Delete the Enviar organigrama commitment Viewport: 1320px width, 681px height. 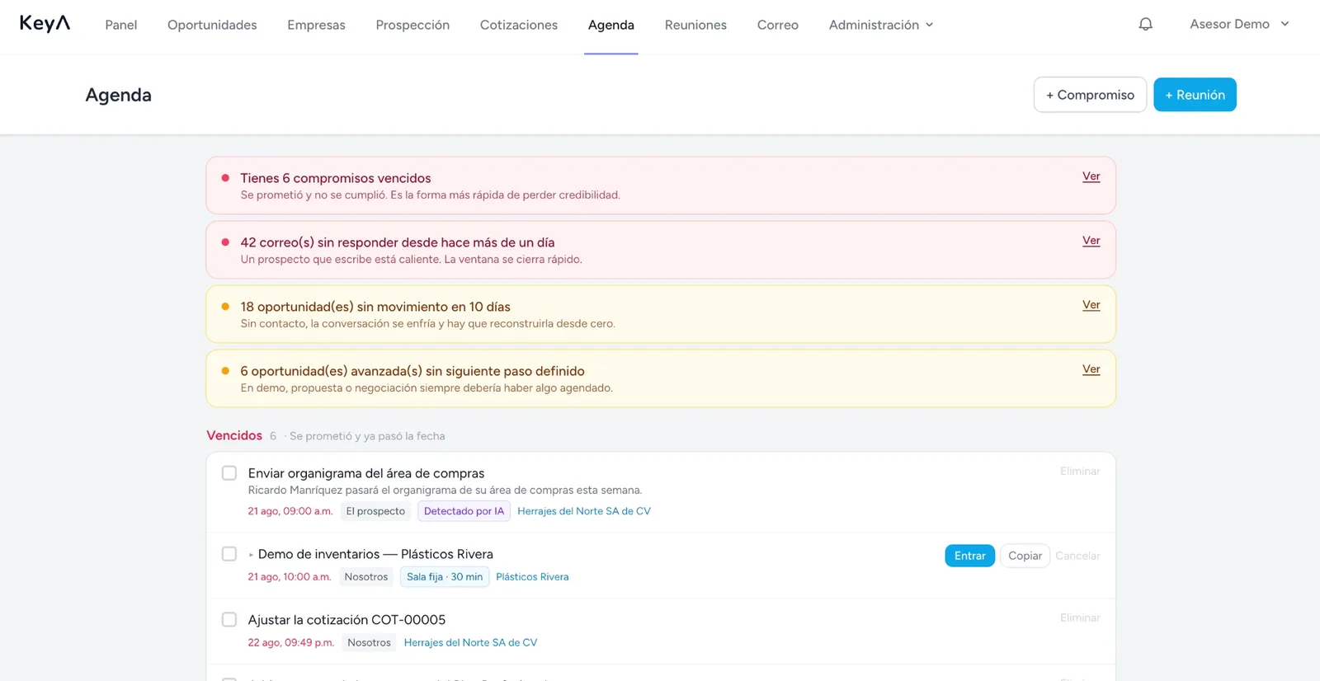[1080, 472]
